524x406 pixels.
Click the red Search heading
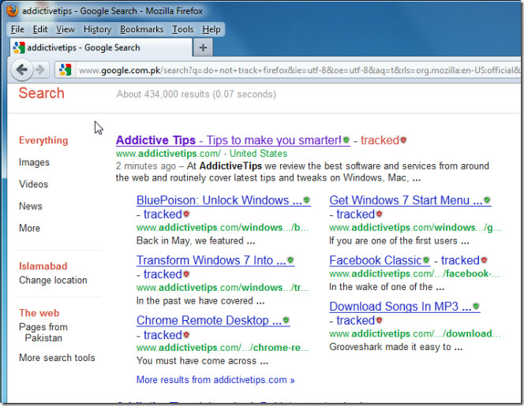pyautogui.click(x=41, y=93)
